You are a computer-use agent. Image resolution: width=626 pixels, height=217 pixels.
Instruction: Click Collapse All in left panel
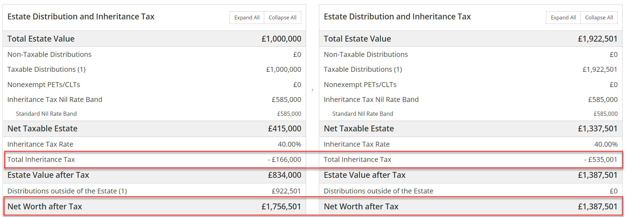pyautogui.click(x=283, y=18)
